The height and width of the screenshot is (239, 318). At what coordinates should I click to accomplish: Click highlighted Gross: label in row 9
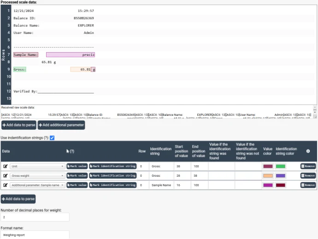(x=20, y=70)
